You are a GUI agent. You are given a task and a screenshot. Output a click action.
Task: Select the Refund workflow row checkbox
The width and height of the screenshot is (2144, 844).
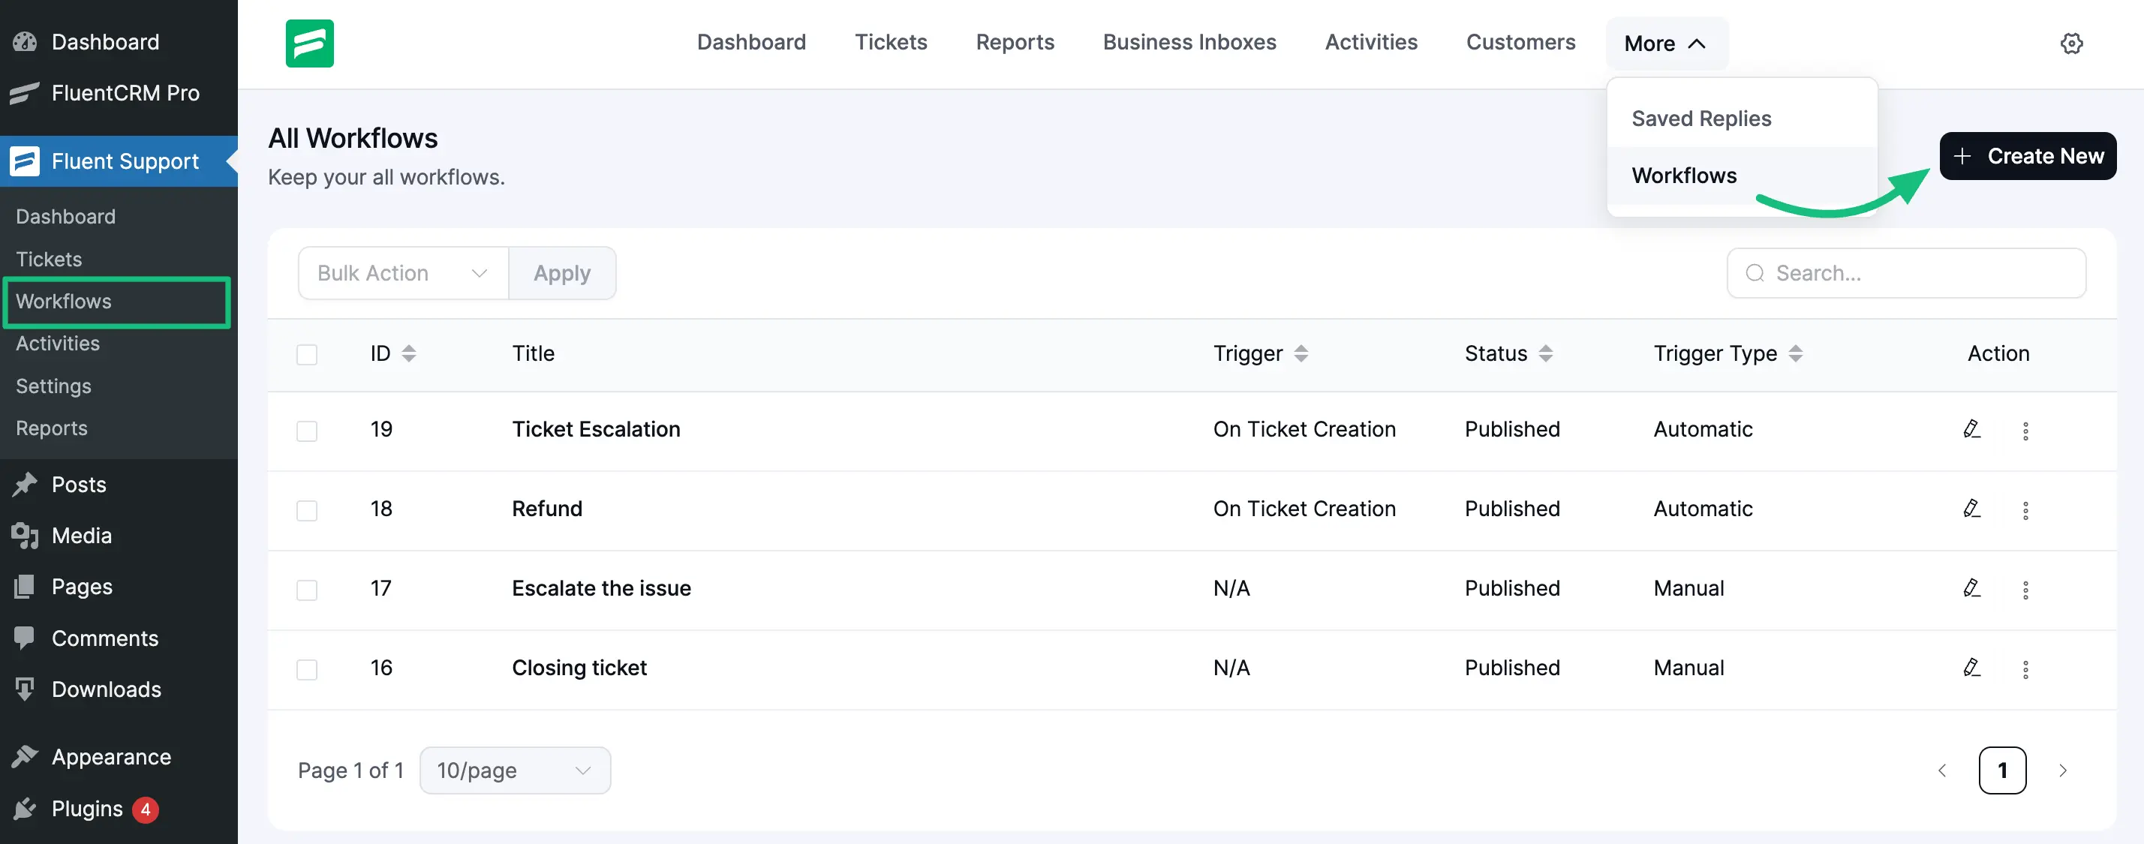coord(306,510)
